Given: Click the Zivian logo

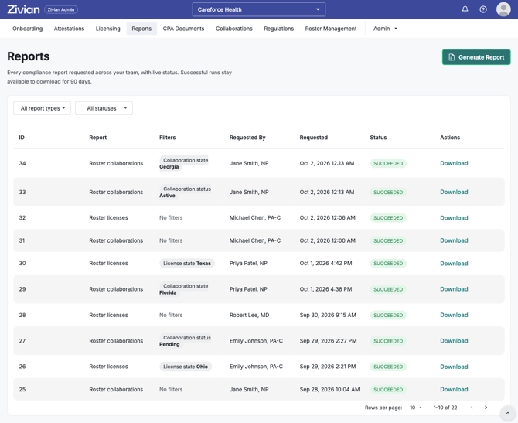Looking at the screenshot, I should (23, 9).
